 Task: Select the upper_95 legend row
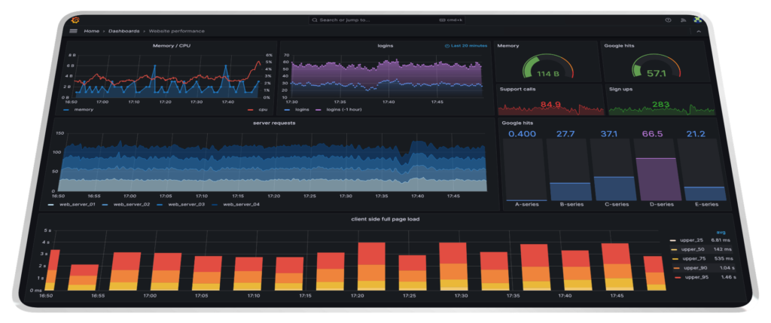click(705, 277)
